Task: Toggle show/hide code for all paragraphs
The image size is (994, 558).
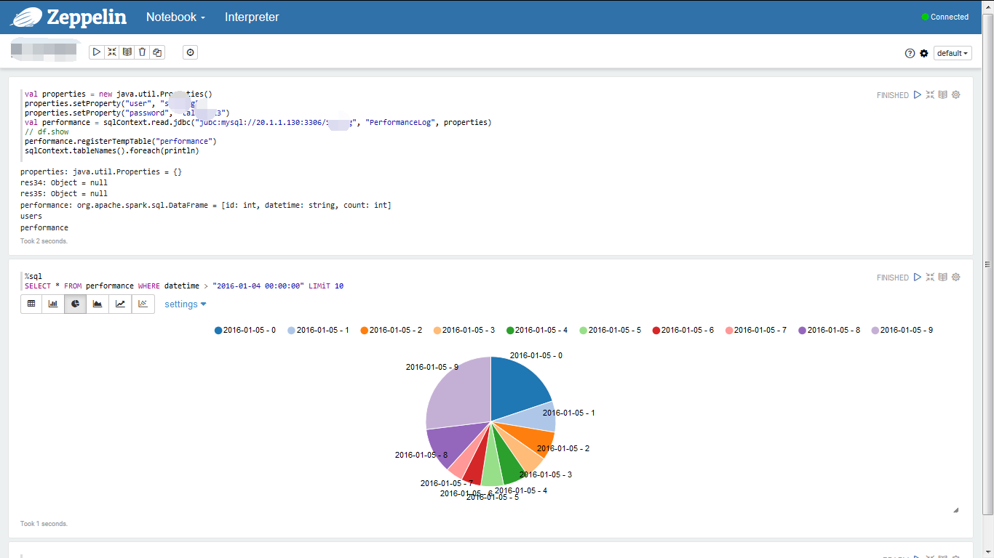Action: [x=111, y=52]
